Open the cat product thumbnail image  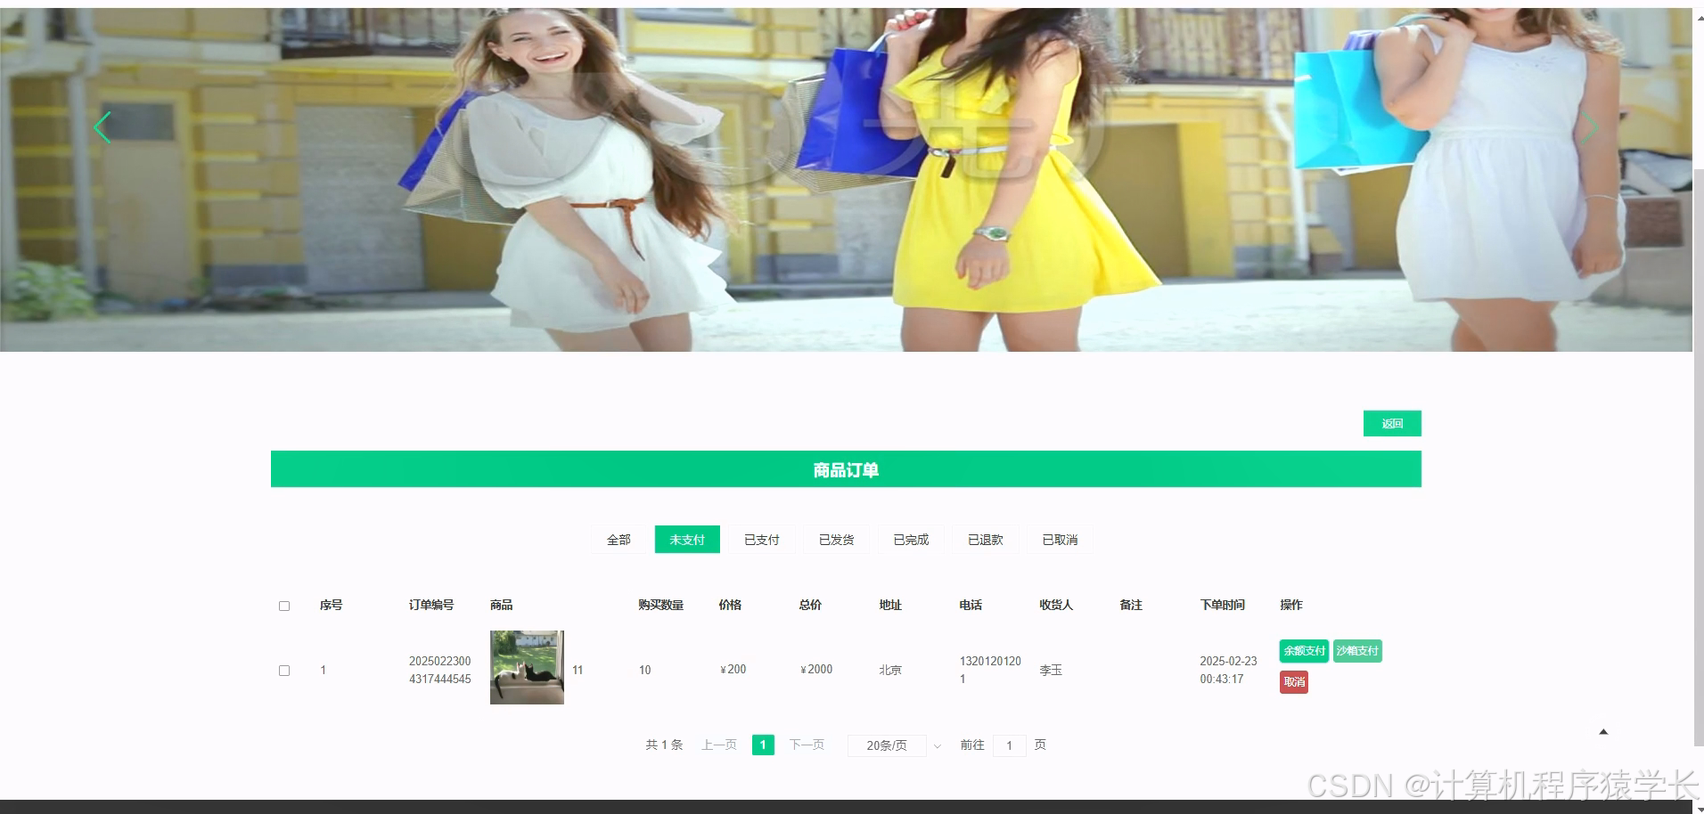click(527, 667)
